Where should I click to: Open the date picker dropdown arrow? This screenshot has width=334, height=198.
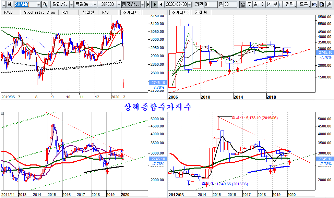coord(190,4)
